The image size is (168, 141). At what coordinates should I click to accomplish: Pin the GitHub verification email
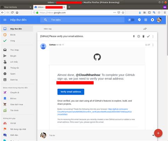(134, 36)
